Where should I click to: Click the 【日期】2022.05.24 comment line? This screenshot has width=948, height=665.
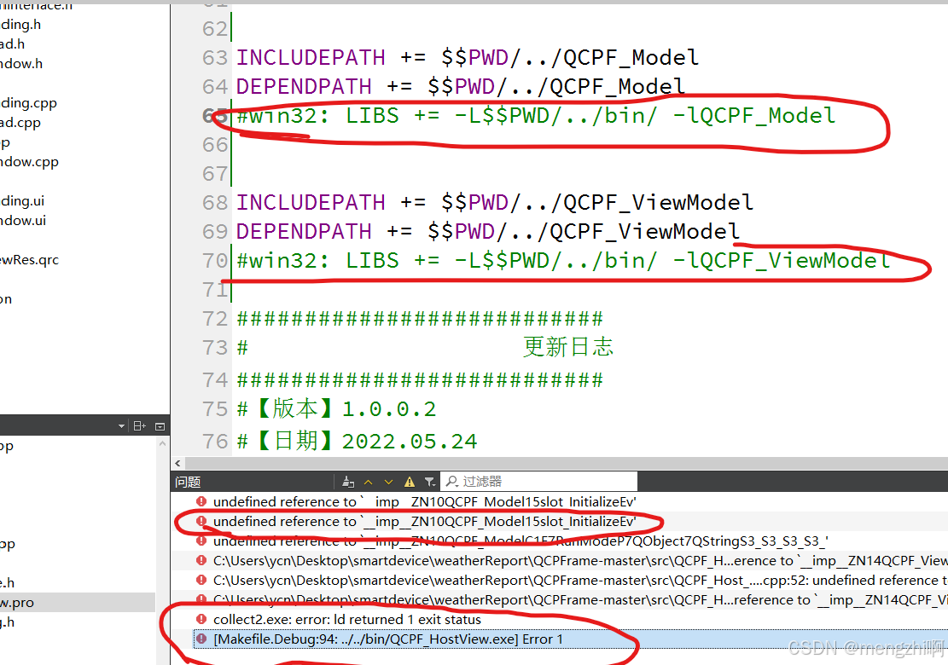coord(357,441)
